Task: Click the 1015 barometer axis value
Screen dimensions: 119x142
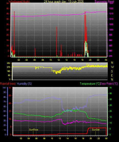Action: tap(111, 14)
